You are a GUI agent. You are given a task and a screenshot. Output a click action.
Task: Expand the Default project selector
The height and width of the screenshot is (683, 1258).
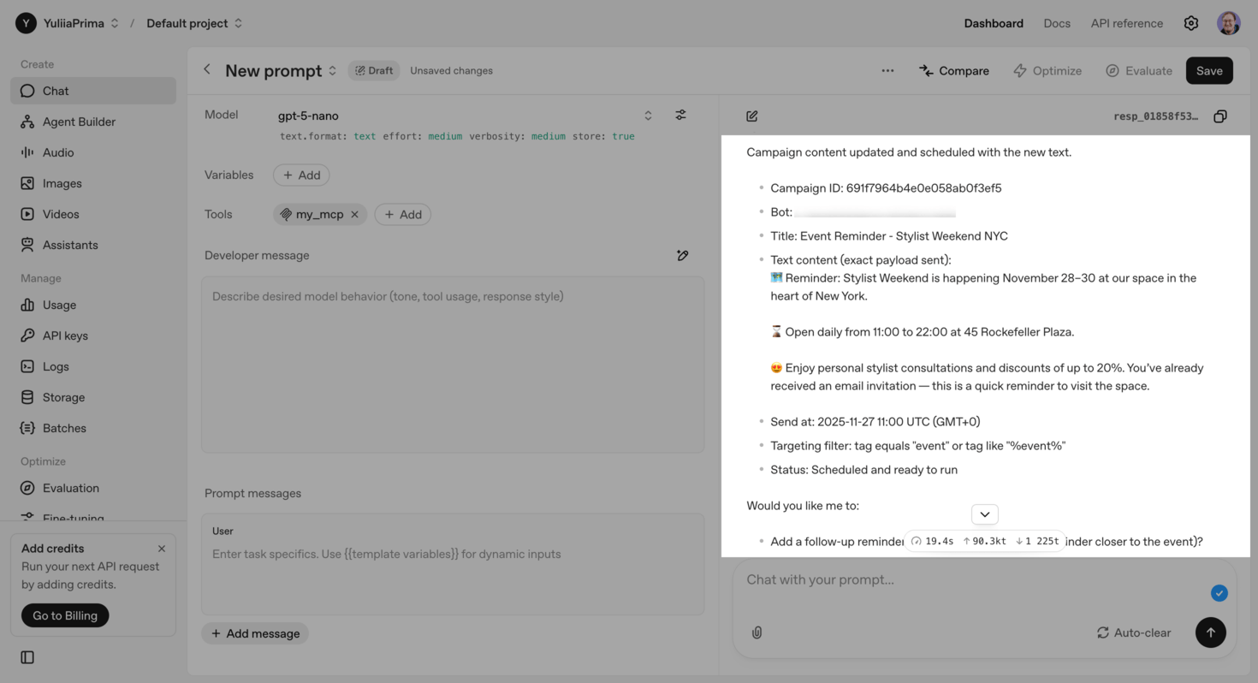pyautogui.click(x=194, y=23)
